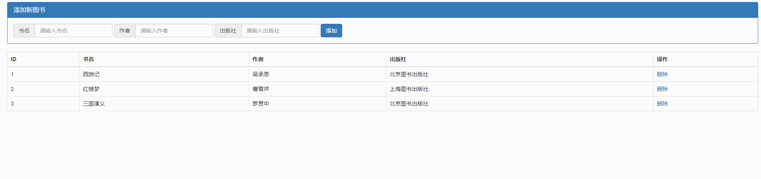Click the blue 添加 button

point(331,31)
